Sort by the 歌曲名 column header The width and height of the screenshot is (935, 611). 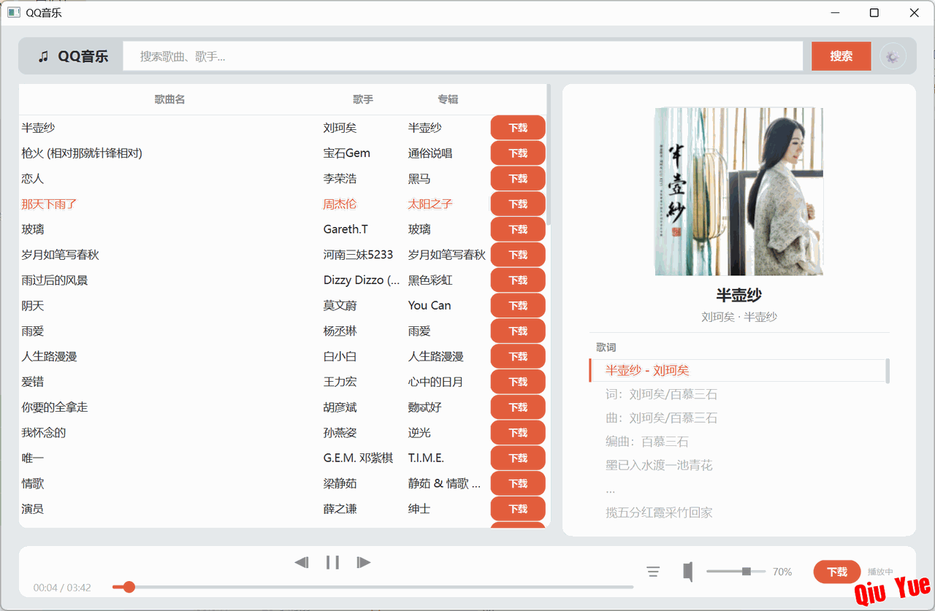[x=169, y=99]
